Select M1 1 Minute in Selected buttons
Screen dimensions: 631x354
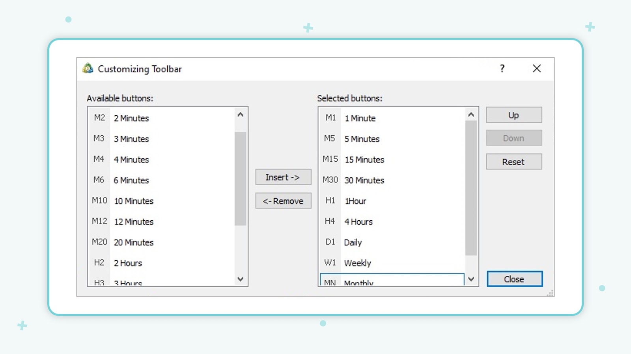pyautogui.click(x=392, y=118)
